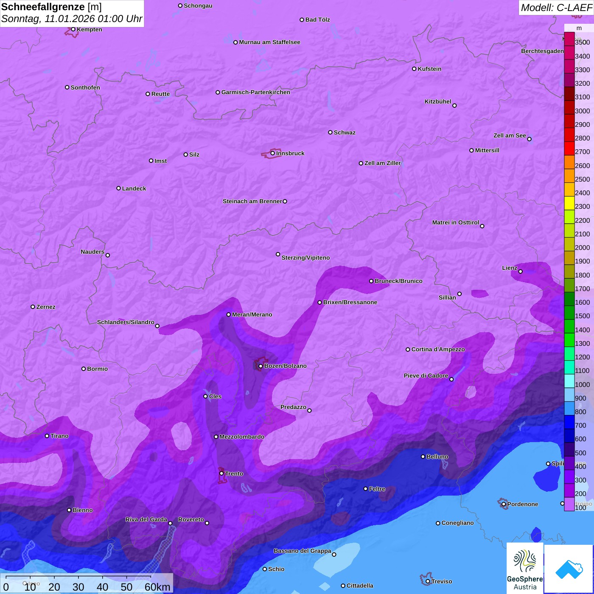
Task: Select the Kitzbühel marker dot
Action: [454, 106]
